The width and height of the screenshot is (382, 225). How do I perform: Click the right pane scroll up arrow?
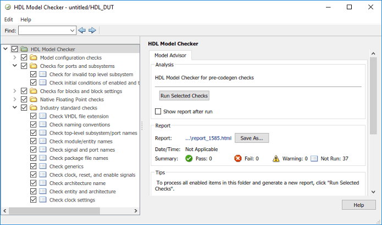point(373,54)
